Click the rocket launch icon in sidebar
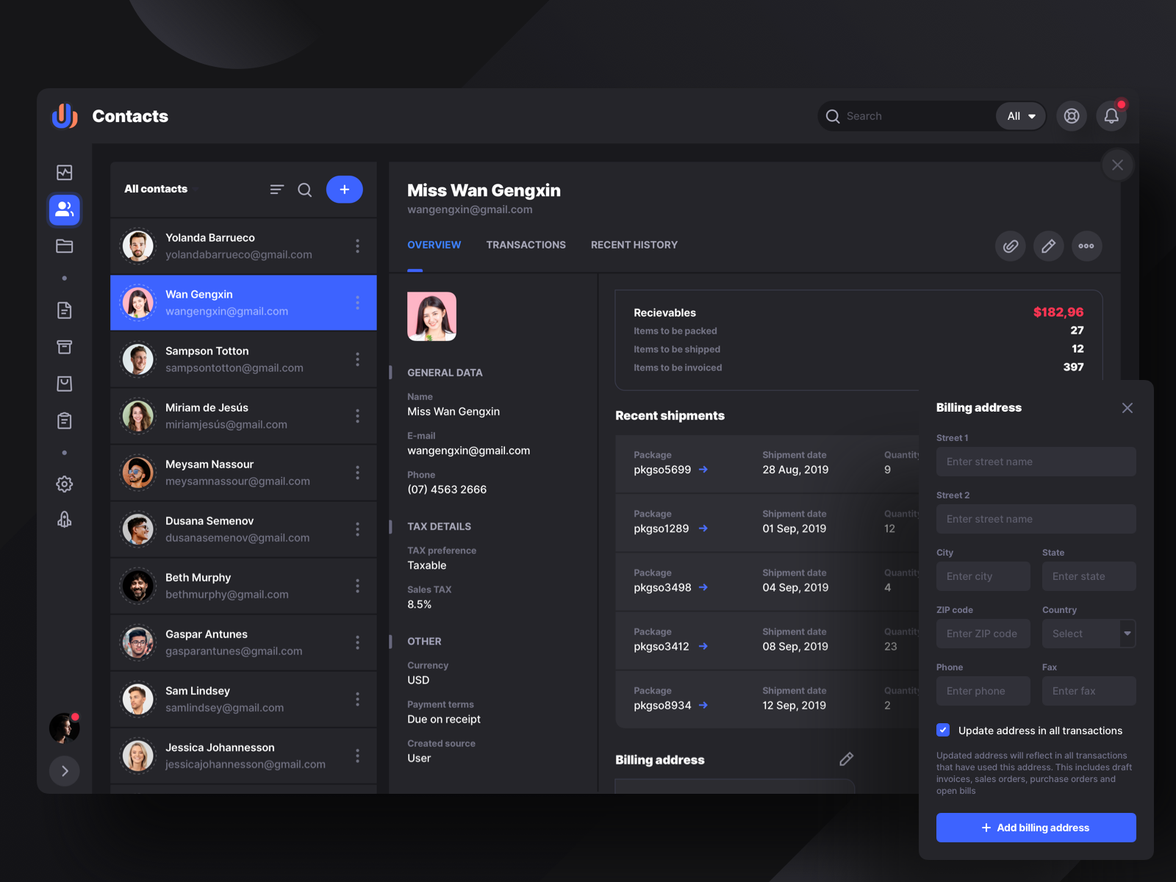Viewport: 1176px width, 882px height. tap(64, 520)
